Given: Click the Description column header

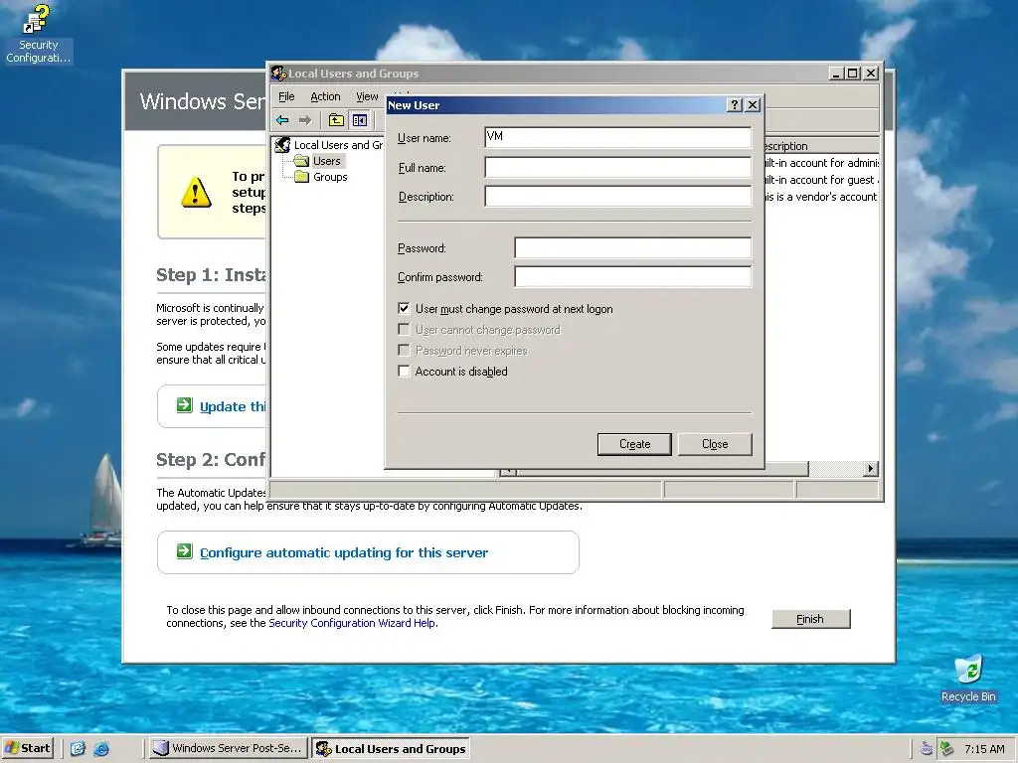Looking at the screenshot, I should [x=821, y=146].
